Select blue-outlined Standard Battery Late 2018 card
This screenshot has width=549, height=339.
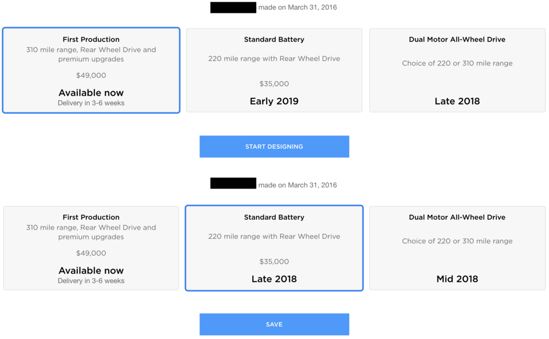pyautogui.click(x=274, y=248)
